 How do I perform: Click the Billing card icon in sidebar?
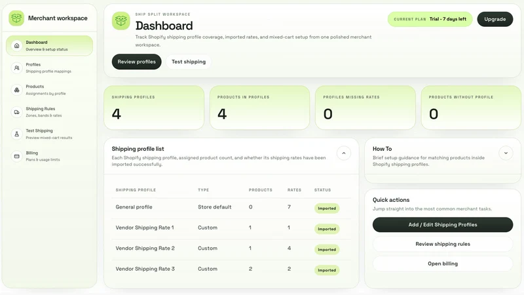pyautogui.click(x=17, y=156)
